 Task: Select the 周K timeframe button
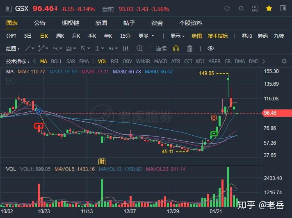tap(60, 36)
